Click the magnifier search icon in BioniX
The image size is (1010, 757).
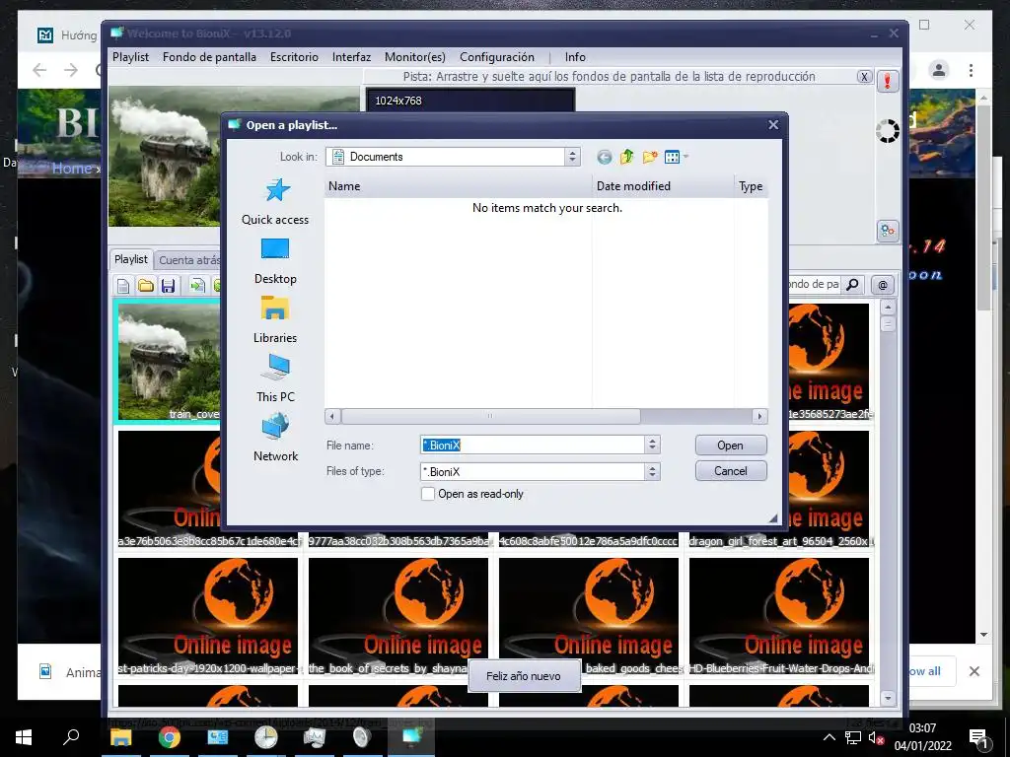pyautogui.click(x=852, y=284)
